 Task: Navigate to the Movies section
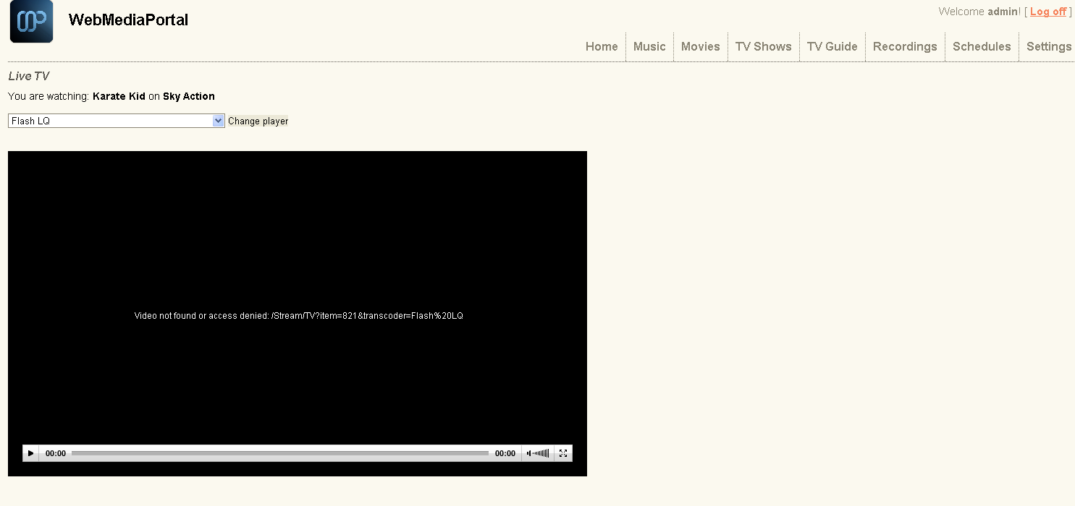(700, 46)
